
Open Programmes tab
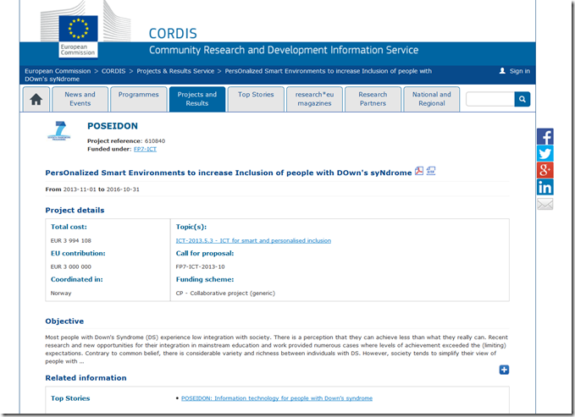[x=139, y=99]
